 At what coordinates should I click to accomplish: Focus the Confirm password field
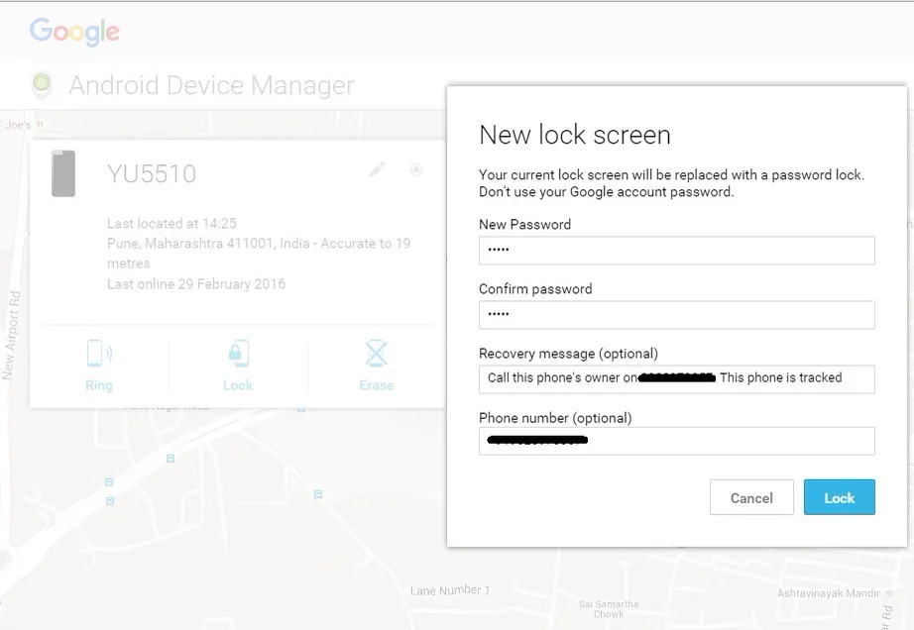pyautogui.click(x=676, y=315)
